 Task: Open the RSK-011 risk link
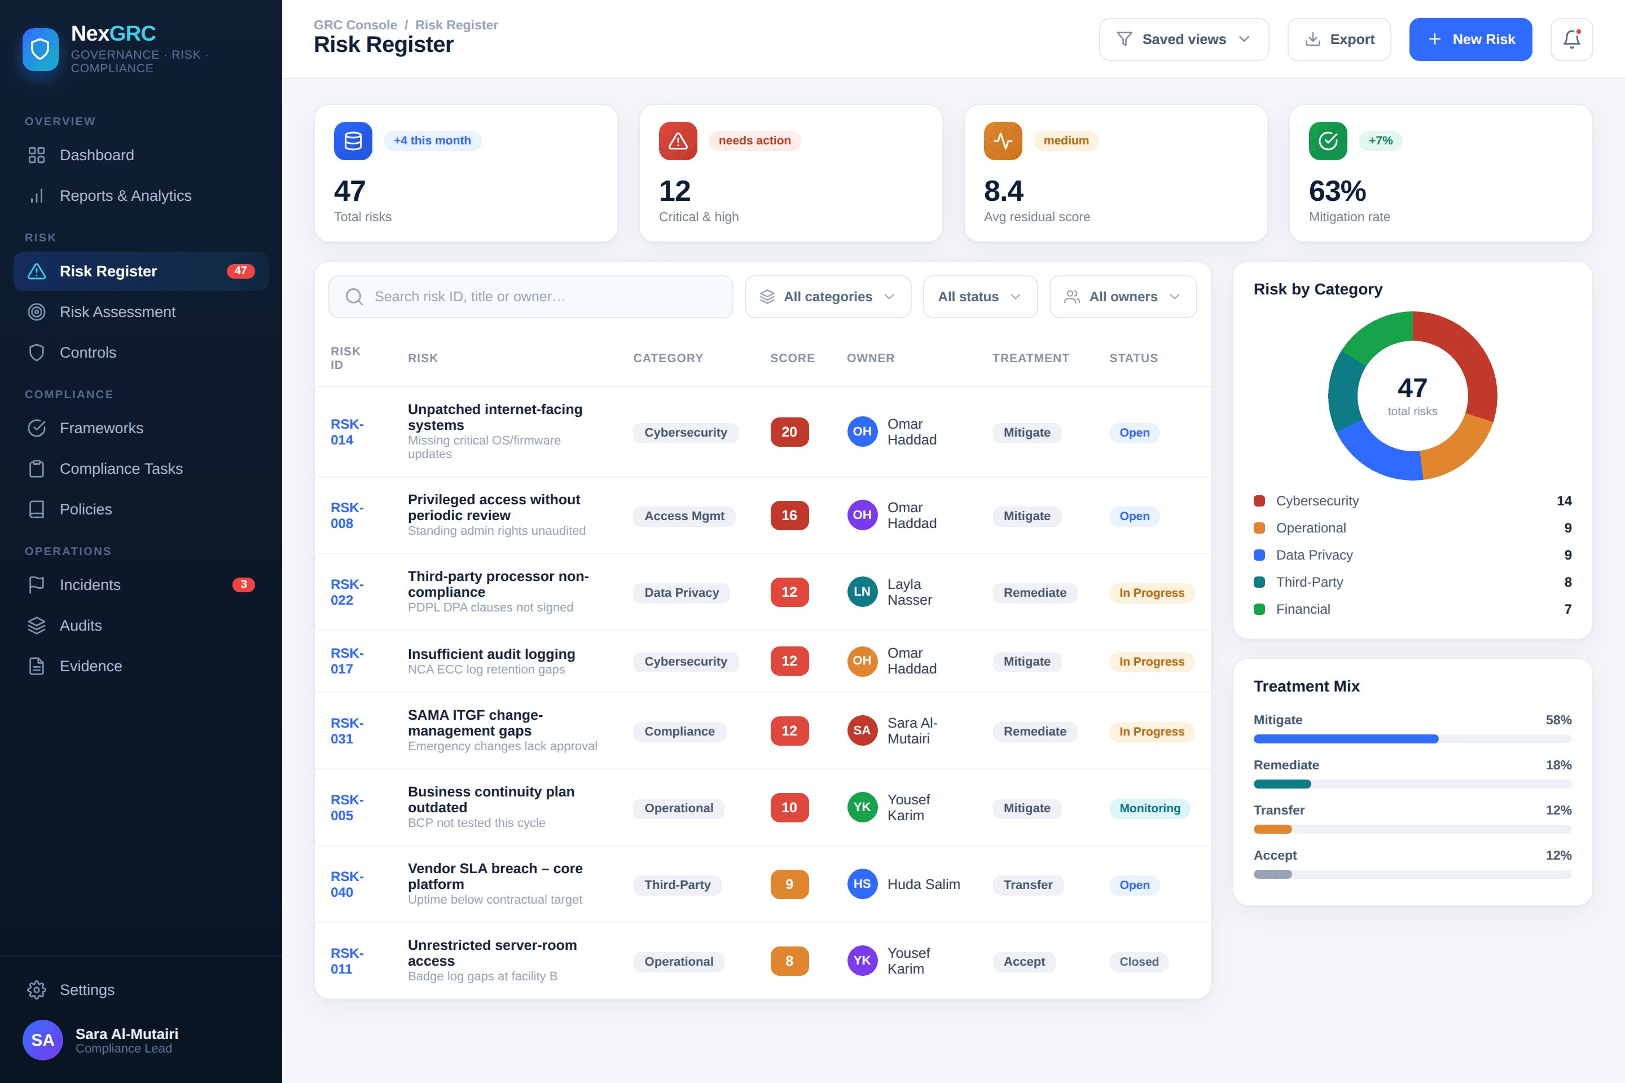pos(347,961)
